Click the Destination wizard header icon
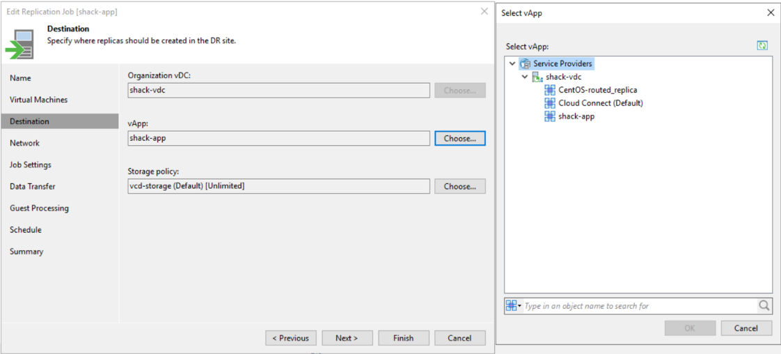The width and height of the screenshot is (781, 354). [x=20, y=44]
